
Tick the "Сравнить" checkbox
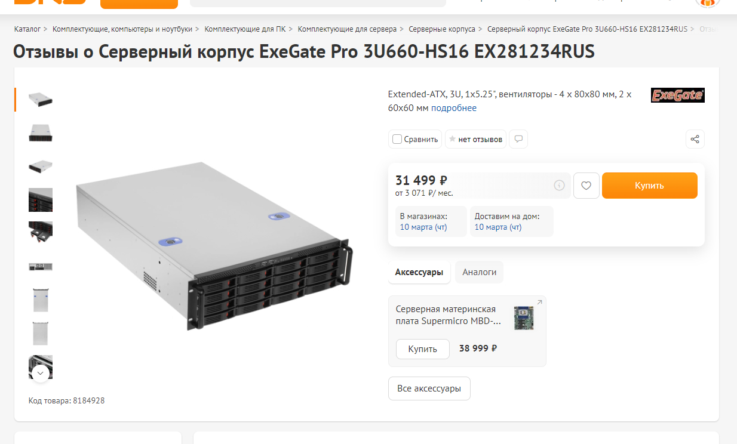tap(397, 139)
